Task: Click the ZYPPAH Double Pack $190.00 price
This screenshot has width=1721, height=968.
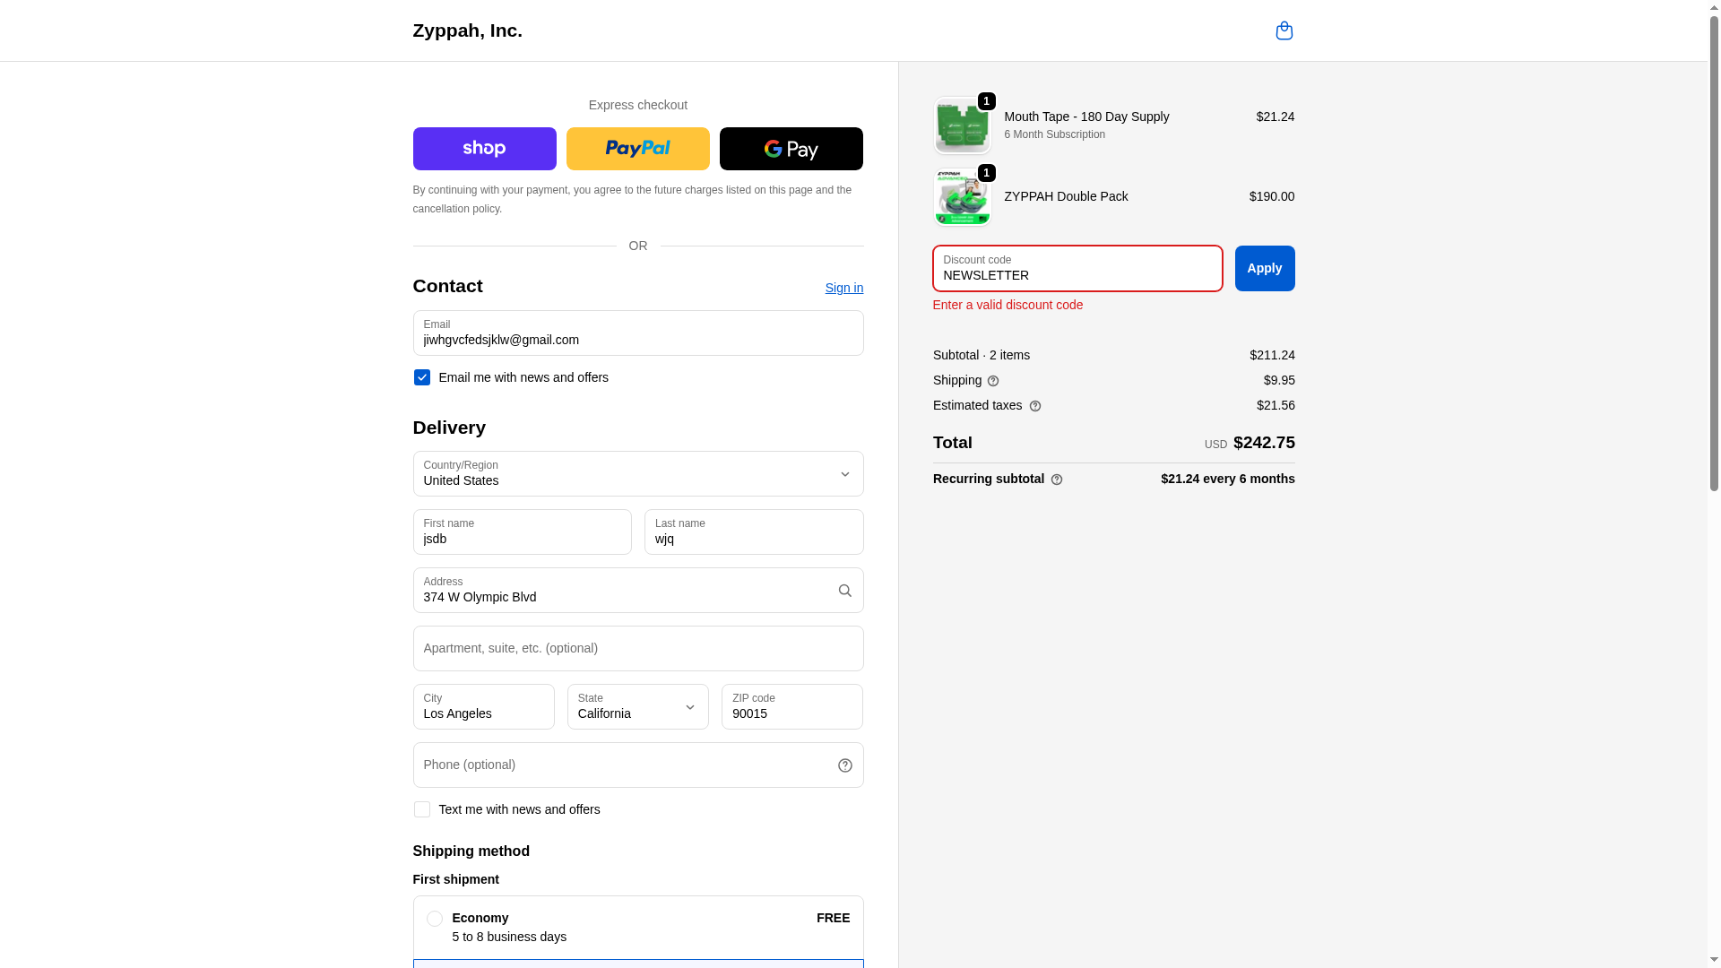Action: 1271,196
